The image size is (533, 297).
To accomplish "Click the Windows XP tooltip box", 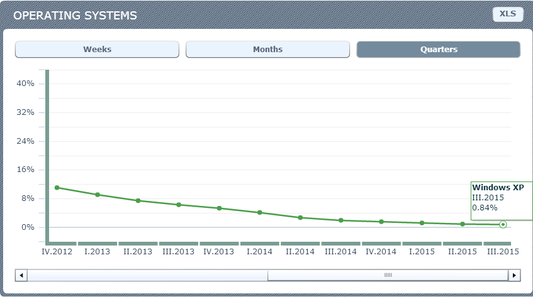I will [x=502, y=200].
